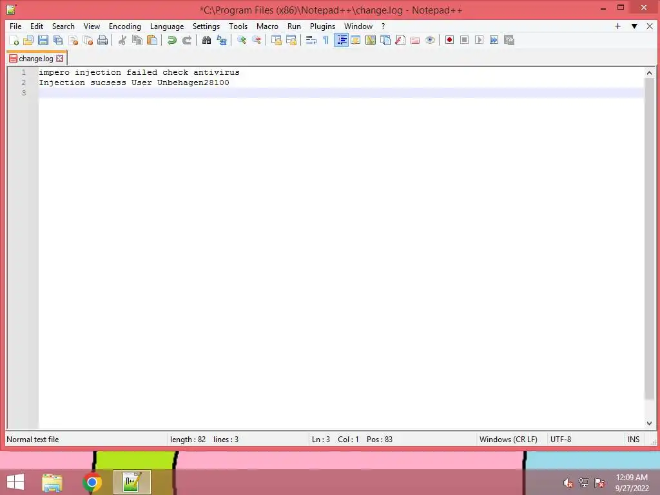This screenshot has width=660, height=495.
Task: Open the File menu
Action: click(15, 26)
